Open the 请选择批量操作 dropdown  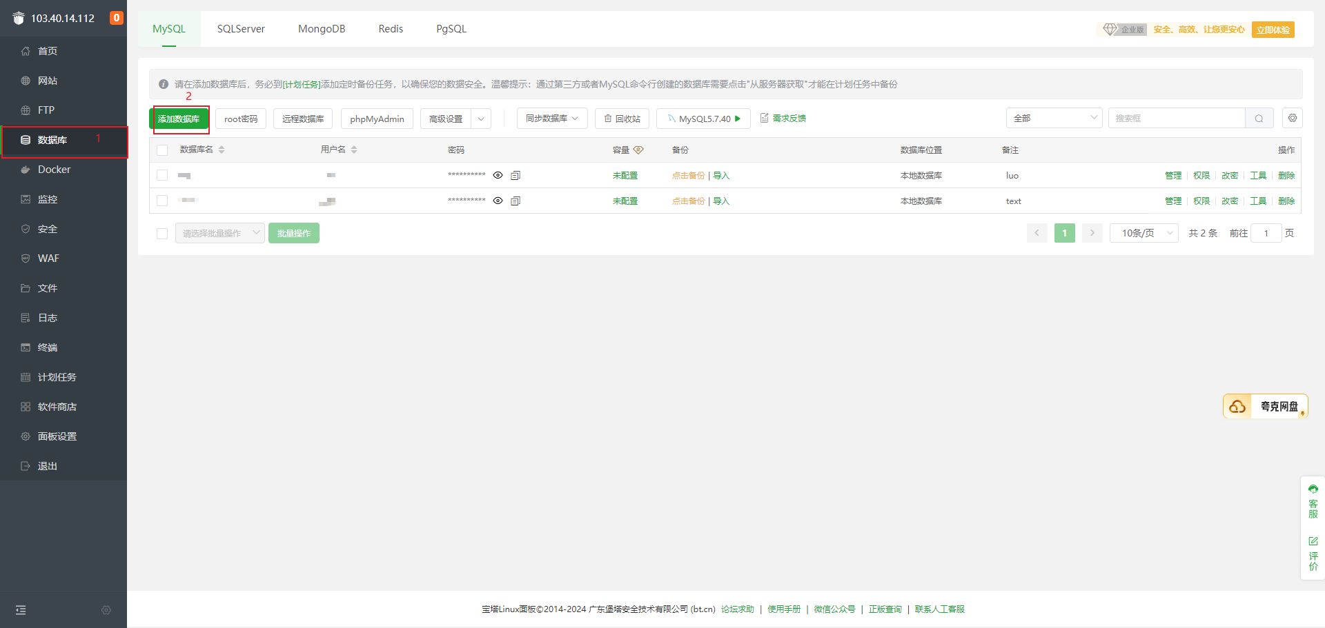coord(220,233)
